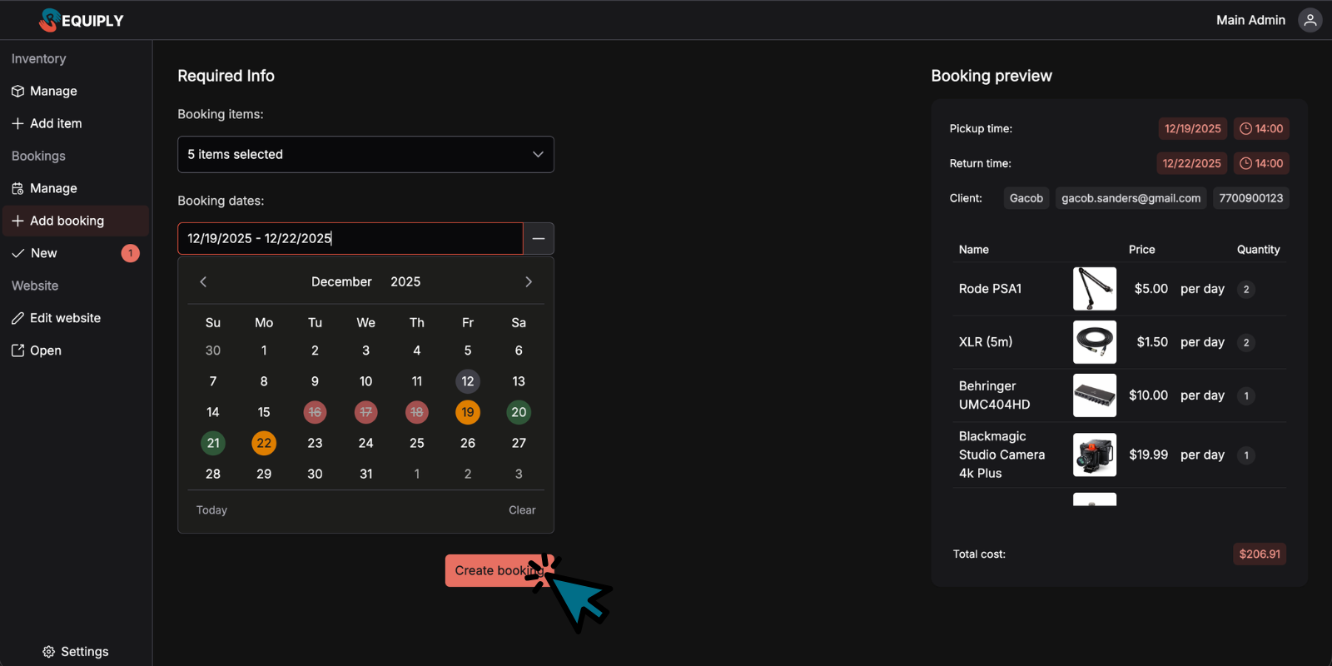Open the Main Admin user avatar

click(1310, 20)
